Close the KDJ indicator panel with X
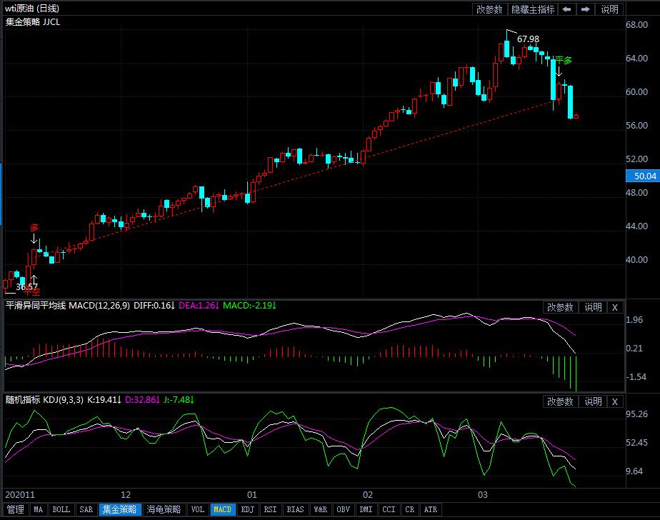The image size is (660, 520). click(615, 402)
